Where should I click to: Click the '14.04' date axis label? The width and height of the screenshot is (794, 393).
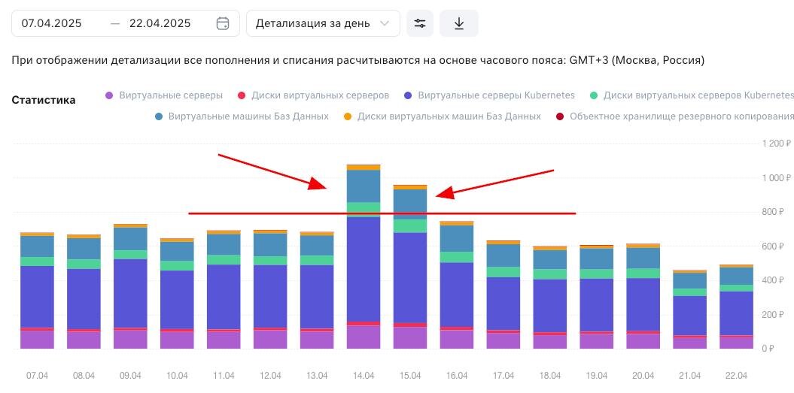pyautogui.click(x=364, y=376)
